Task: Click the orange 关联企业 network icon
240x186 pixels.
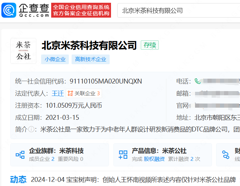Action: [71, 93]
